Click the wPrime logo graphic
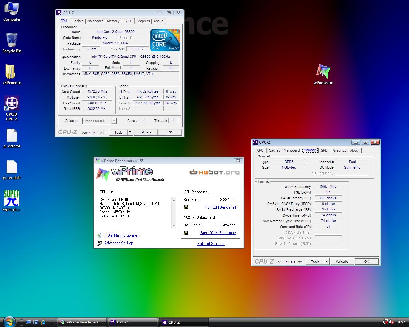Viewport: 409px width, 327px height. [x=130, y=174]
